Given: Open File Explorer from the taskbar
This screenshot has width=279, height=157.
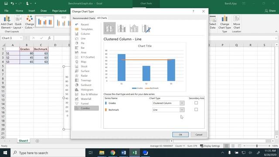Looking at the screenshot, I should [102, 153].
